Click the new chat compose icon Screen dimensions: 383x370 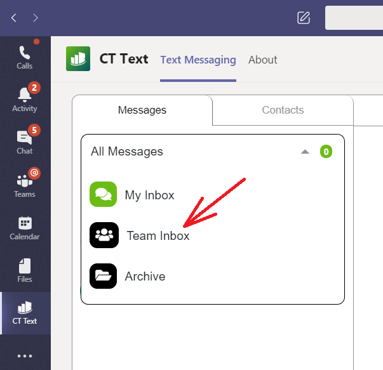click(x=304, y=18)
